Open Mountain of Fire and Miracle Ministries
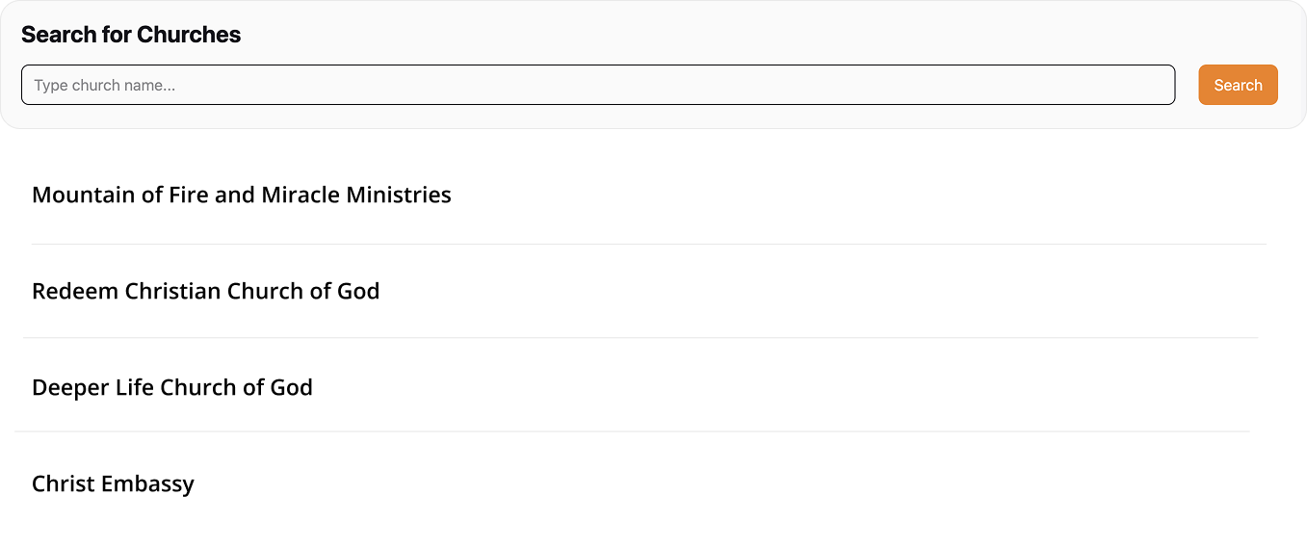This screenshot has width=1307, height=548. [242, 195]
